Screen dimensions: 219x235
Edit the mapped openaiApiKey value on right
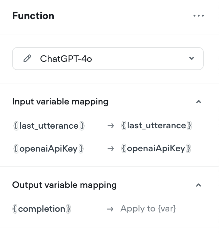(x=156, y=148)
